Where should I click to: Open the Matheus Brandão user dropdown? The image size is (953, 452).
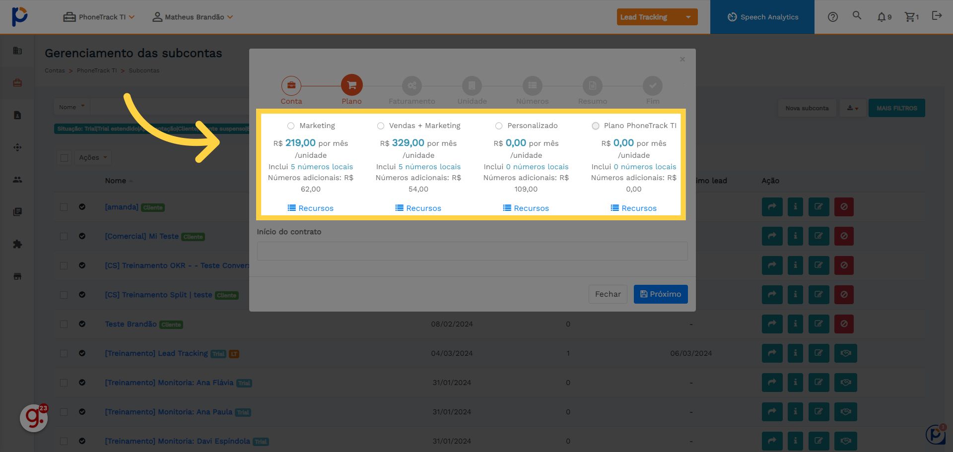(x=193, y=17)
